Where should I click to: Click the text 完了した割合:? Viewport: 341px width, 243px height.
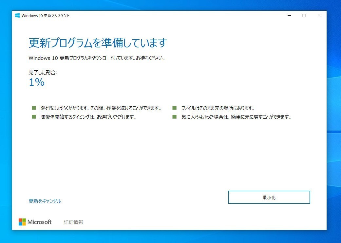[43, 72]
